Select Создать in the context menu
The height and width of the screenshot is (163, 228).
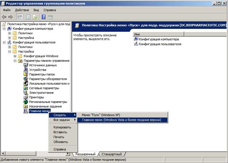click(x=63, y=115)
